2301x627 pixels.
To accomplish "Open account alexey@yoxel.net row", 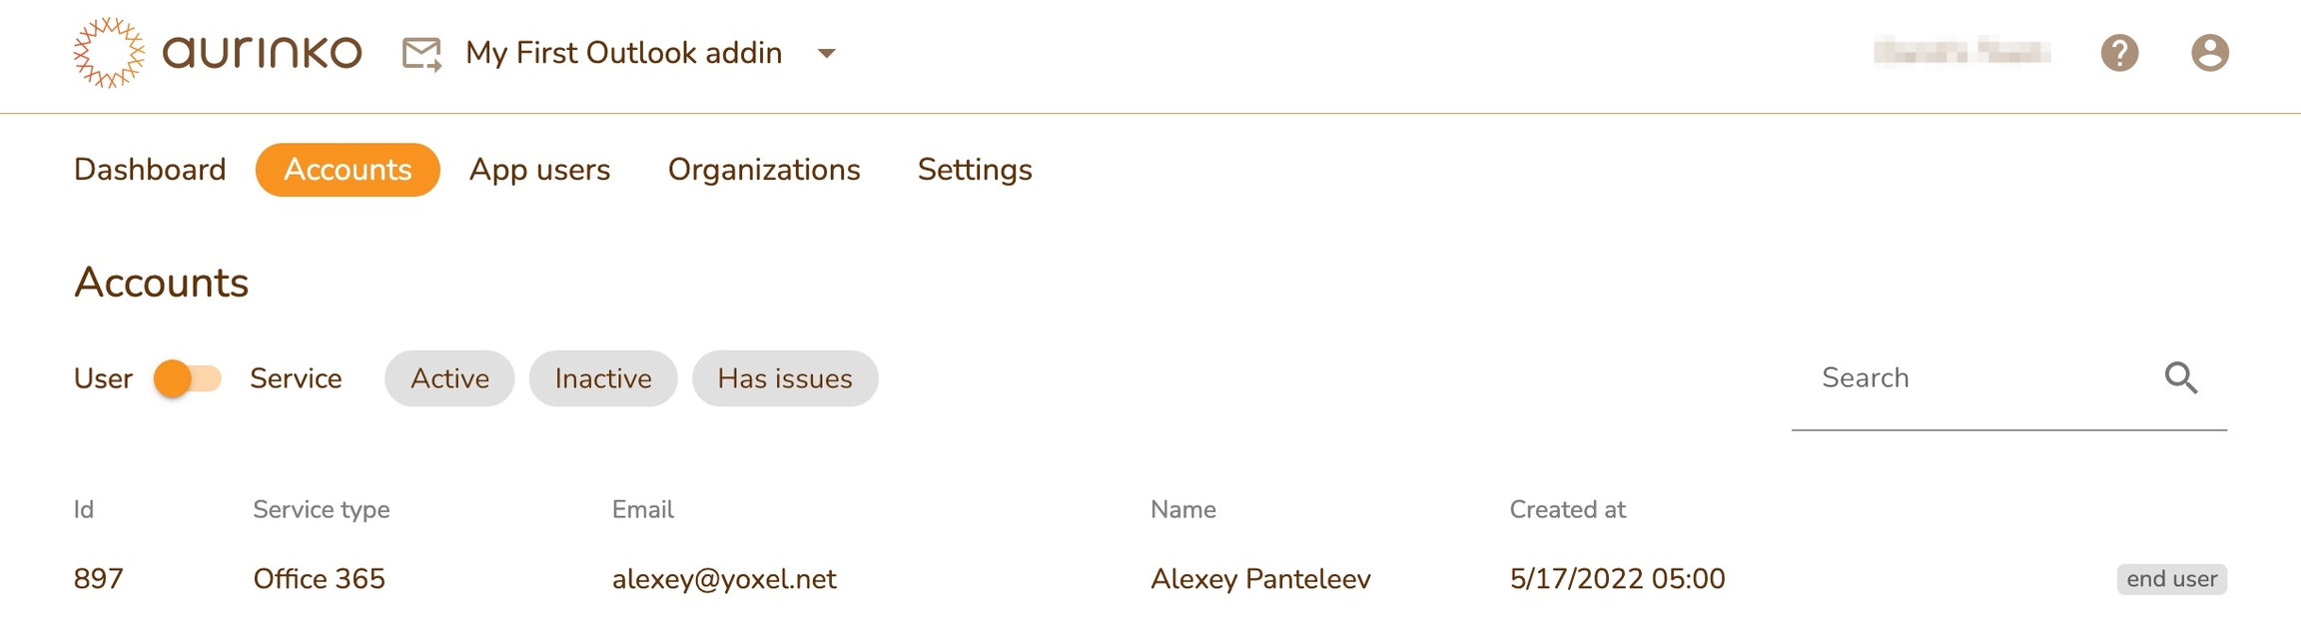I will (724, 579).
